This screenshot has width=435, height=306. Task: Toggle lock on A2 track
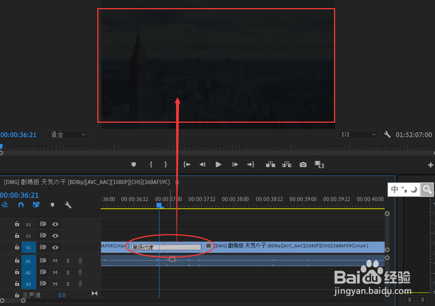coord(17,272)
